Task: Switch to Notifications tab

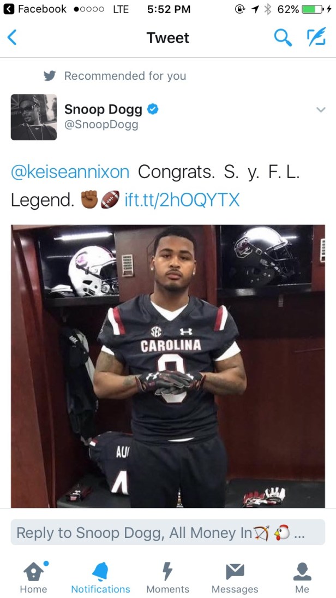Action: (100, 577)
